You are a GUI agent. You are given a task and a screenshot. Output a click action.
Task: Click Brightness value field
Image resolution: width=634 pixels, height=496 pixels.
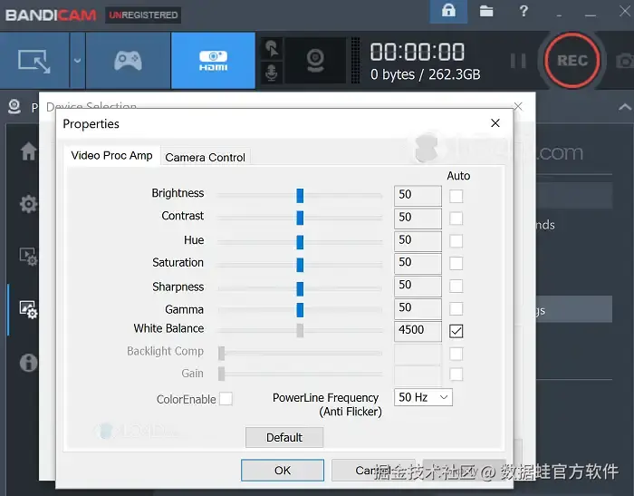tap(418, 196)
